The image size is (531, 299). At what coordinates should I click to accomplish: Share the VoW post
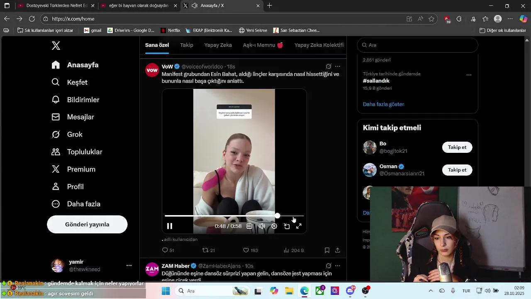tap(338, 250)
